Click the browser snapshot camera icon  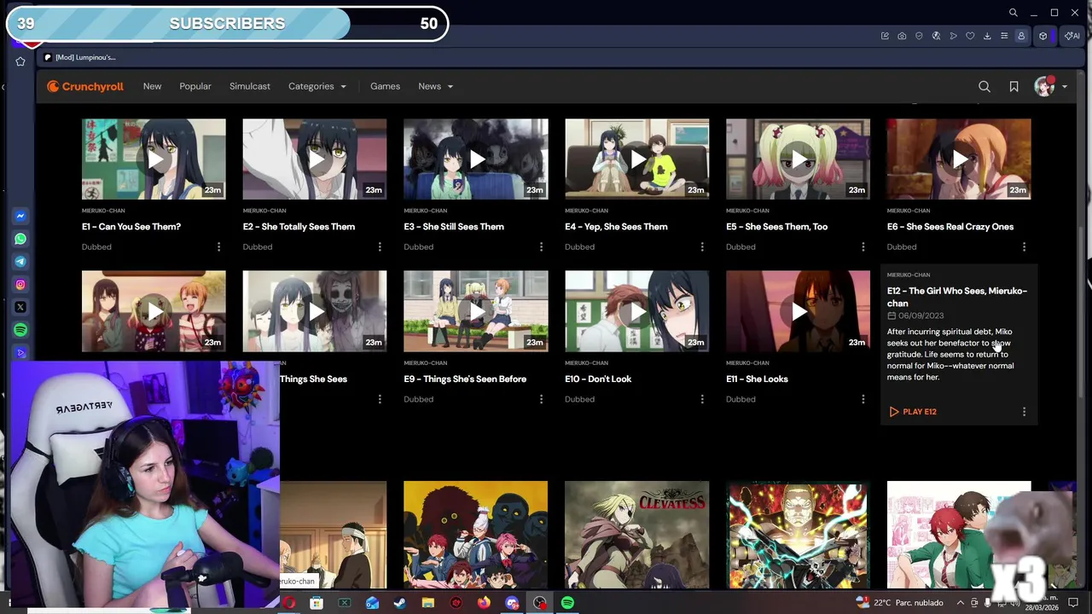(x=902, y=36)
